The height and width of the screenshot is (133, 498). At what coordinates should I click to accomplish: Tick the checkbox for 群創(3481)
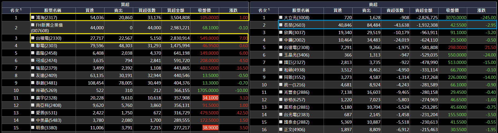coord(33,83)
